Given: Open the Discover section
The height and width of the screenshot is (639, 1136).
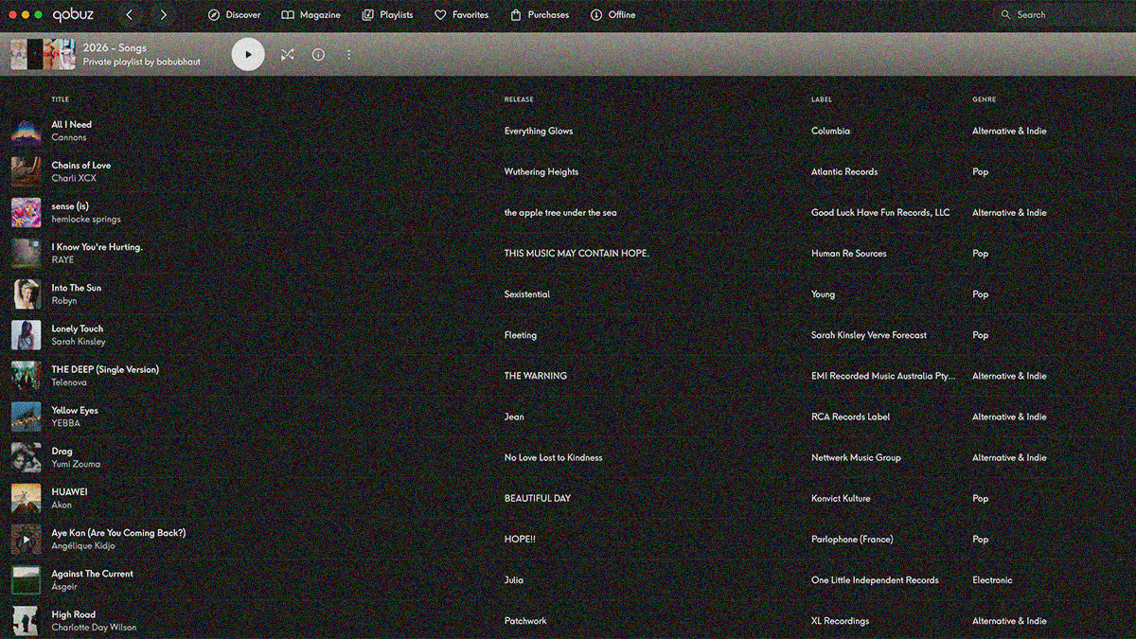Looking at the screenshot, I should tap(234, 15).
